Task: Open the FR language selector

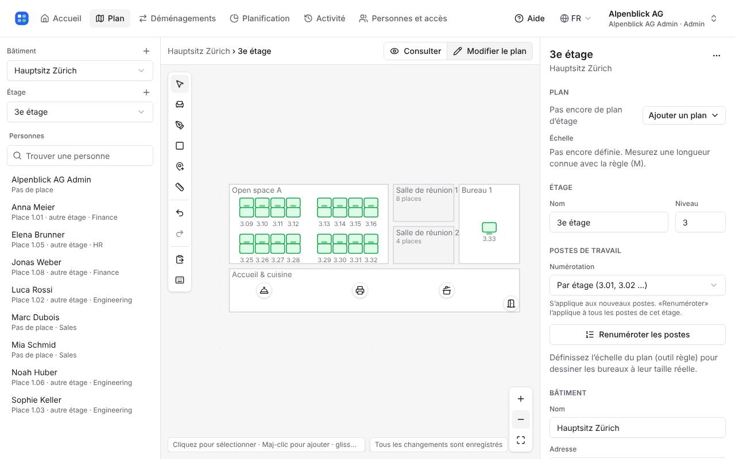Action: [x=575, y=18]
